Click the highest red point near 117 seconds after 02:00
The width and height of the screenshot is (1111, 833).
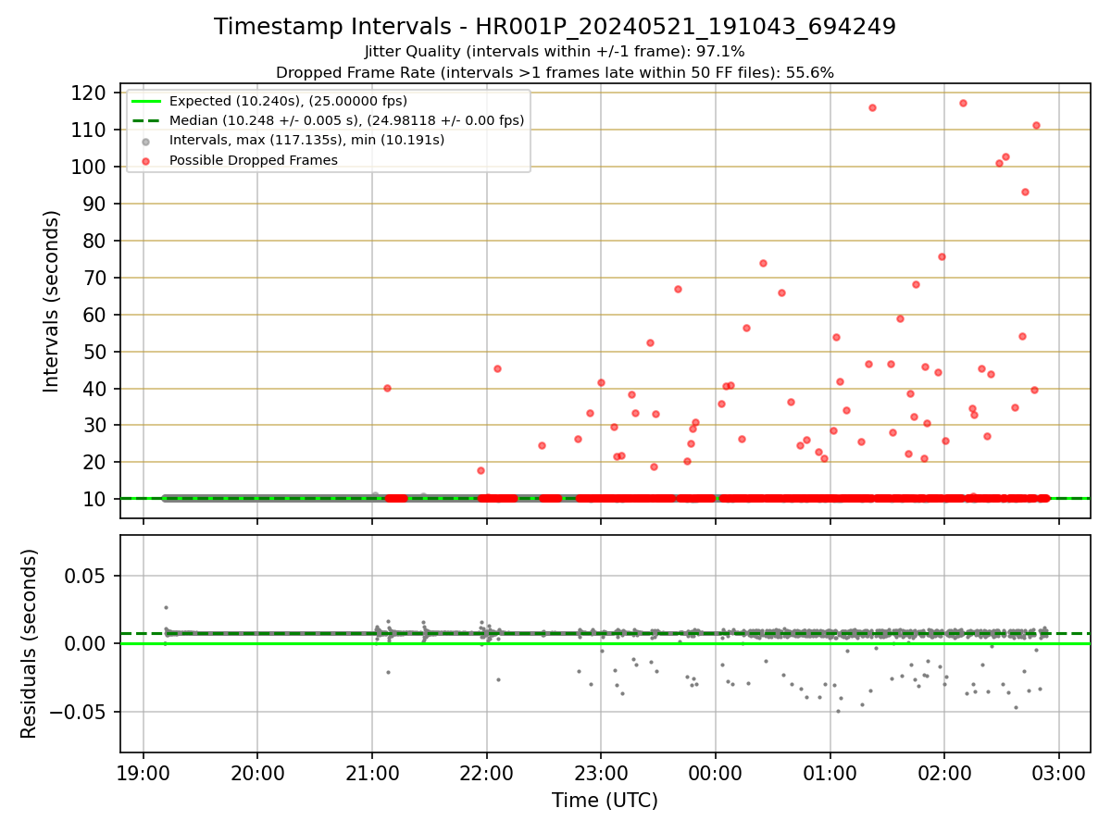coord(963,103)
